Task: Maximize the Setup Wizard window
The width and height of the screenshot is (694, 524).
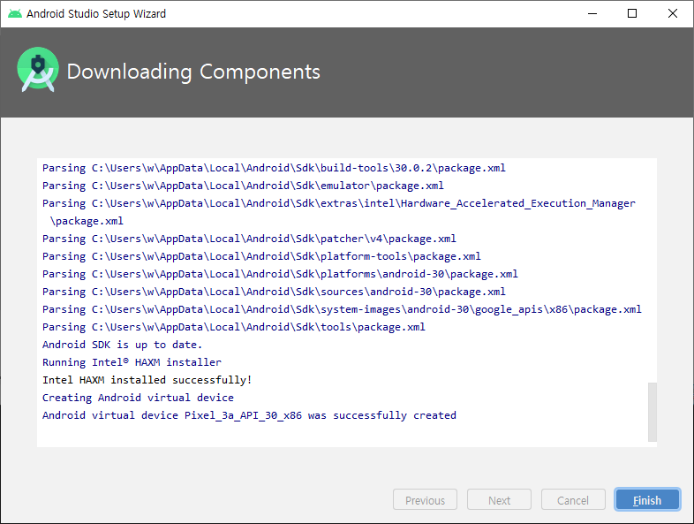Action: tap(632, 14)
